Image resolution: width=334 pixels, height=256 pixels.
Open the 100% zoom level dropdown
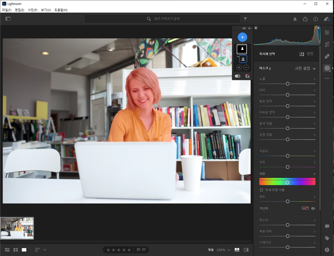click(x=223, y=250)
